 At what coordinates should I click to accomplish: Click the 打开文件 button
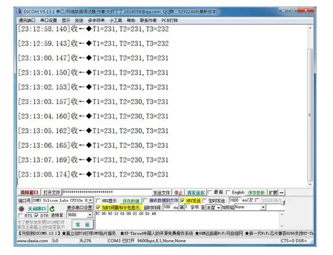(x=52, y=192)
